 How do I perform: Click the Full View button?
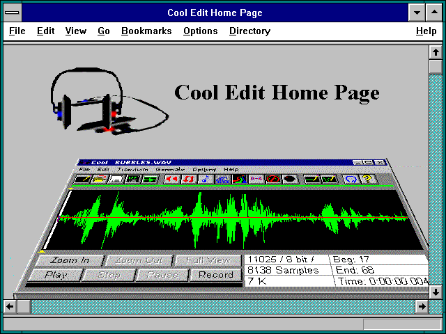[x=208, y=260]
